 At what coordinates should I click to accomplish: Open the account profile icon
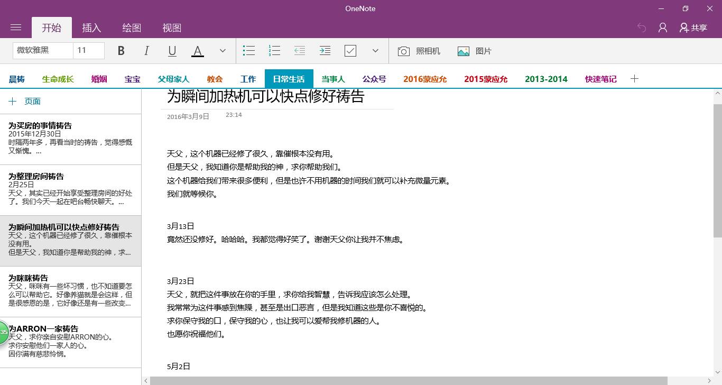pos(663,27)
